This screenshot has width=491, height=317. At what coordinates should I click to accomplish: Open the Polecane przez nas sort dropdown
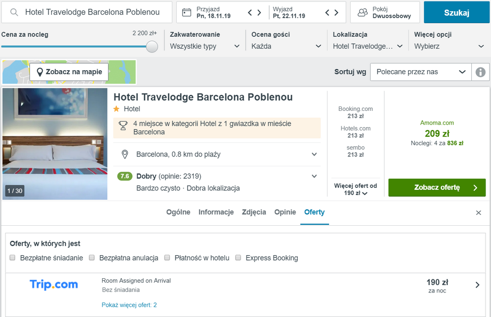tap(421, 72)
